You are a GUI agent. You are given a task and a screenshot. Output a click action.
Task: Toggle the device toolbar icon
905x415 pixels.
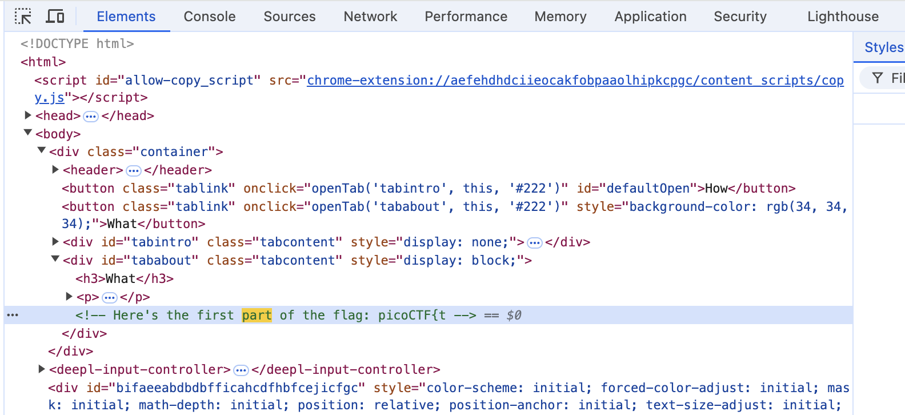tap(55, 17)
